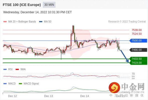The image size is (148, 100).
Task: Click the 7539.00 resistance label
Action: click(x=137, y=30)
